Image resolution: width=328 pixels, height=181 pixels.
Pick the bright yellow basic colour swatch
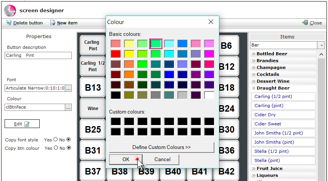(129, 54)
